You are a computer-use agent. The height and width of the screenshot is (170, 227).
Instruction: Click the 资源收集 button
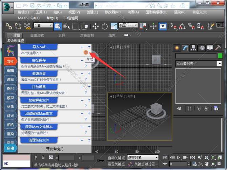39,73
